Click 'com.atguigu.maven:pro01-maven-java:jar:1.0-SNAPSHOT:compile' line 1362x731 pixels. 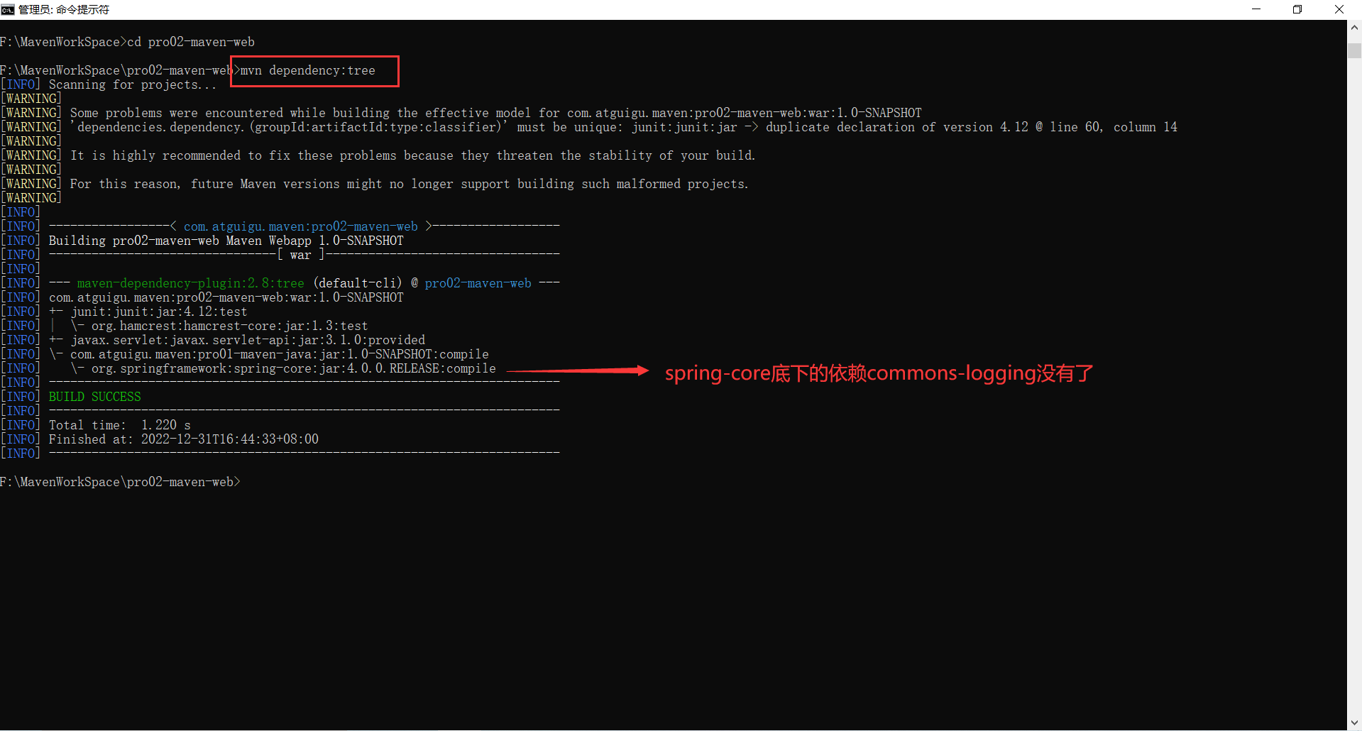(280, 354)
